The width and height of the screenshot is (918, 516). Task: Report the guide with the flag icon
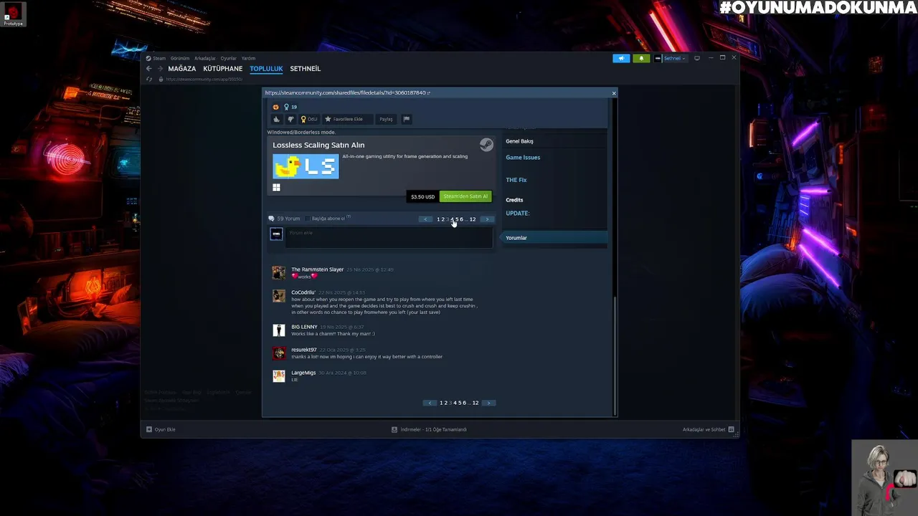tap(406, 119)
